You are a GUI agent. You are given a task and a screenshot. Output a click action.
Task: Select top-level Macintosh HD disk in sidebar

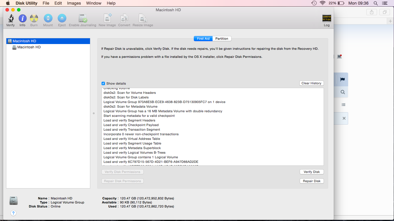click(48, 41)
